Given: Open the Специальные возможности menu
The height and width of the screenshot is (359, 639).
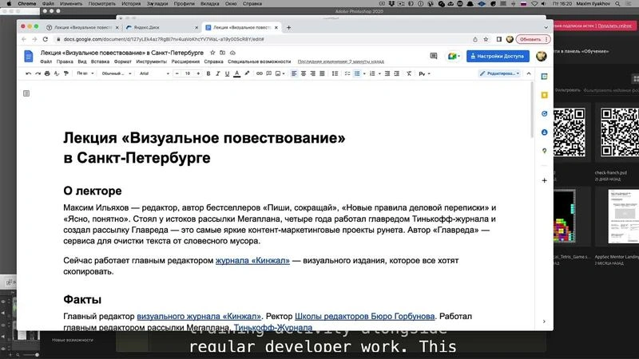Looking at the screenshot, I should click(259, 62).
